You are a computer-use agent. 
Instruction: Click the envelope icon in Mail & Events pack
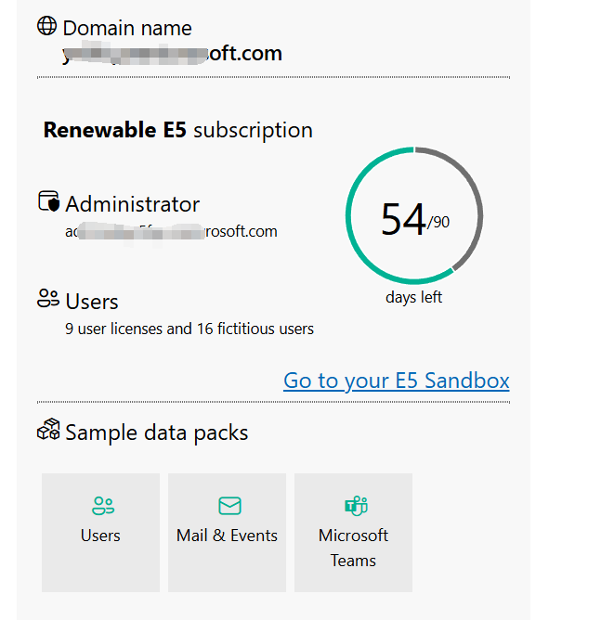(x=229, y=506)
